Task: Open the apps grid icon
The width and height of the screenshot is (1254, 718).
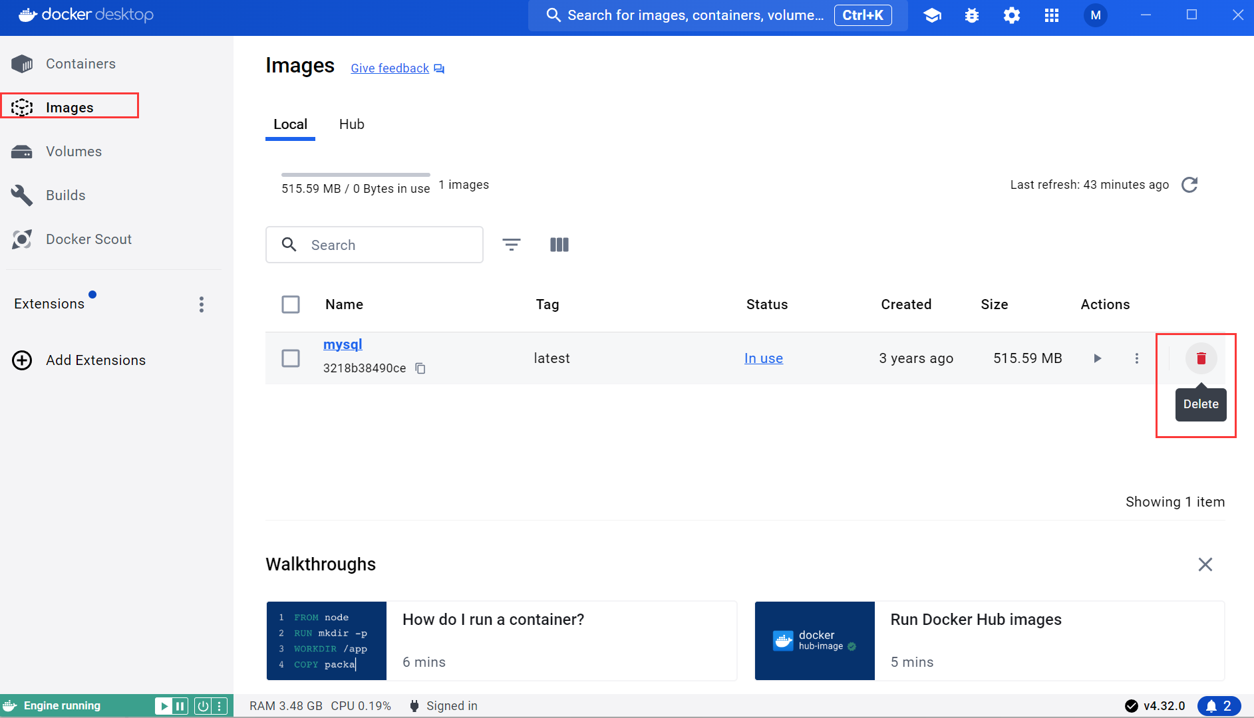Action: pyautogui.click(x=1052, y=15)
